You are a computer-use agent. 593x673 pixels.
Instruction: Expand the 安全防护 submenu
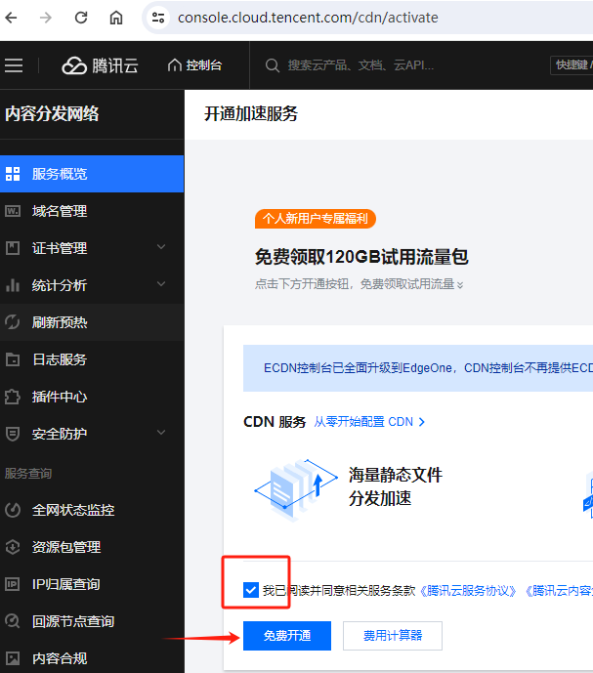(x=161, y=434)
